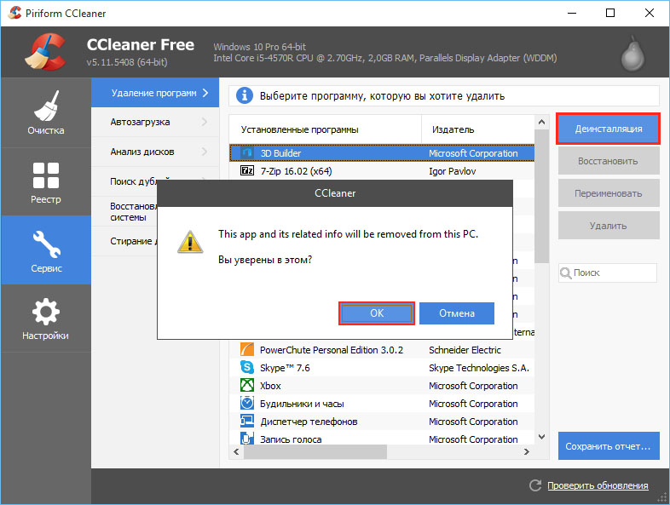This screenshot has width=670, height=505.
Task: Click the refresh icon near Проверить обновления
Action: click(535, 485)
